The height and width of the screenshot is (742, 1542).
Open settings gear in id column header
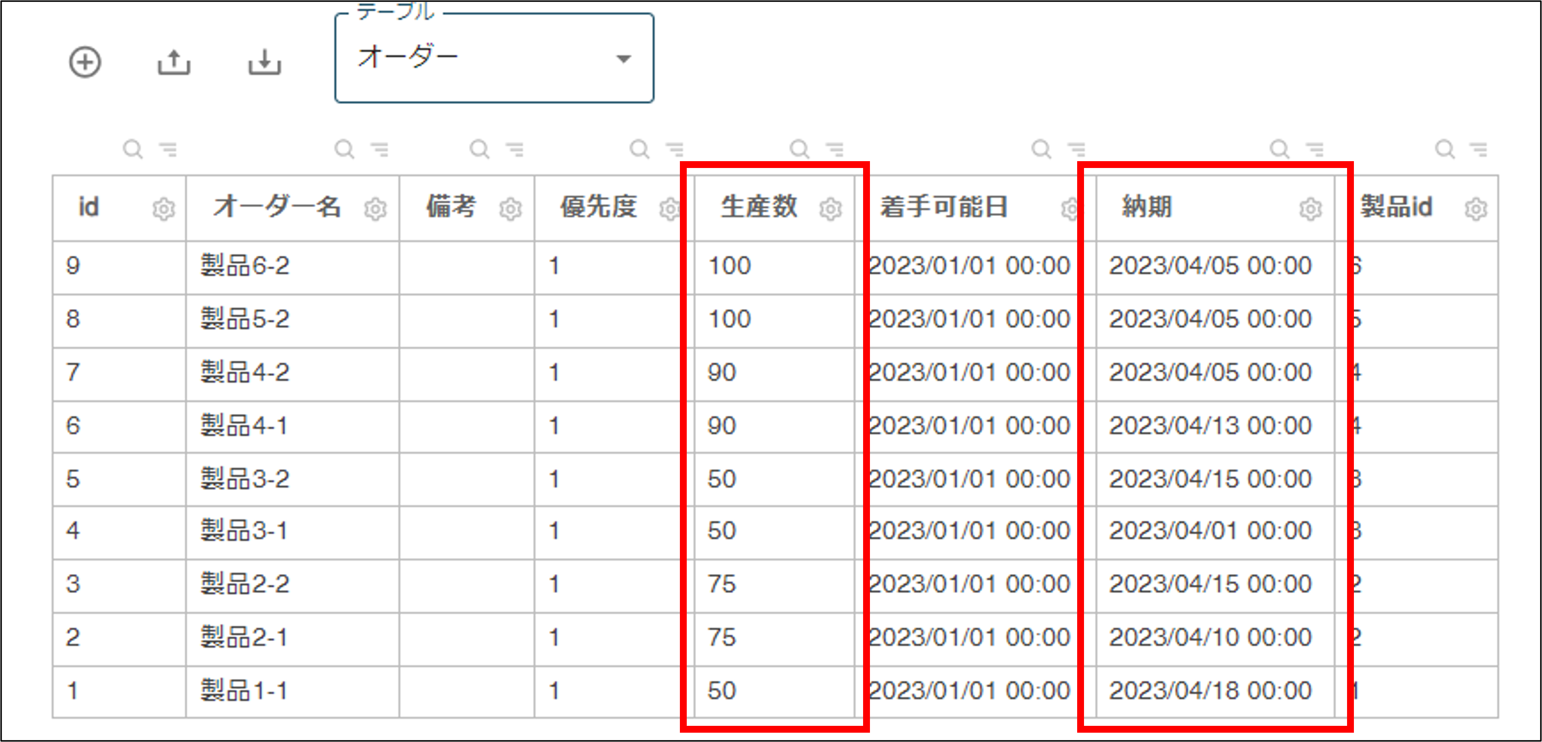pyautogui.click(x=164, y=209)
